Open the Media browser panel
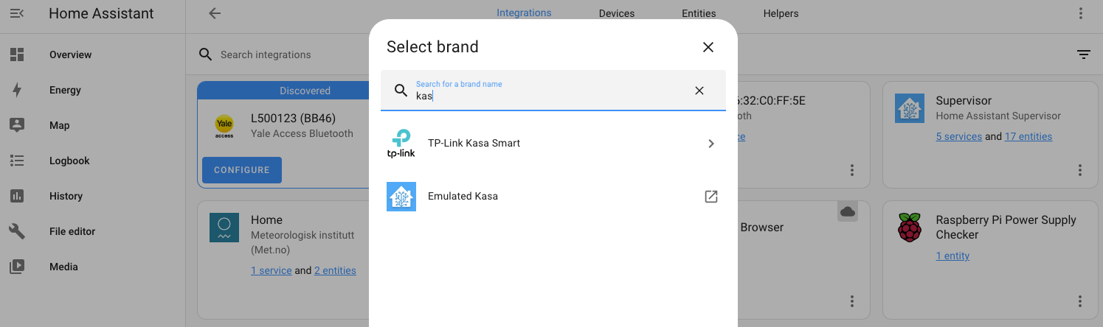1103x327 pixels. pos(63,267)
